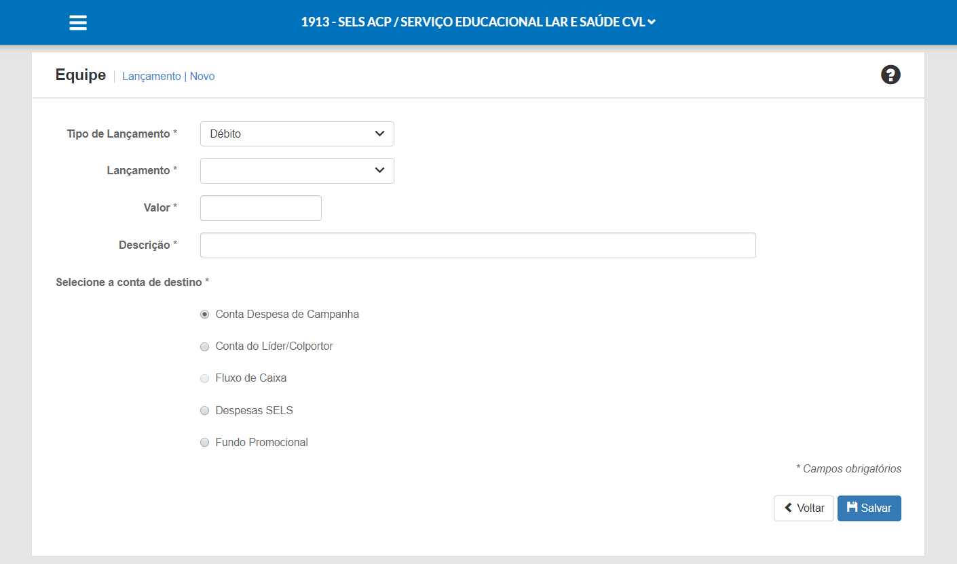
Task: Click the Novo breadcrumb link
Action: pyautogui.click(x=202, y=76)
